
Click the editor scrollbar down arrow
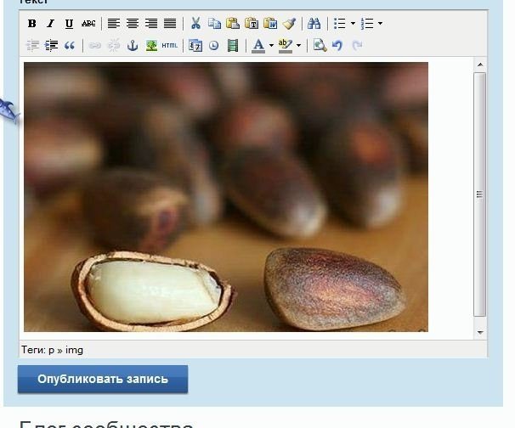point(480,332)
